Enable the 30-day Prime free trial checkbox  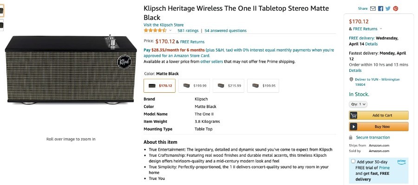(x=353, y=161)
